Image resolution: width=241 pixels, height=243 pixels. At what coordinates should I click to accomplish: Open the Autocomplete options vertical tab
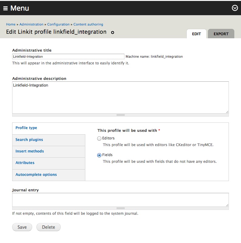[36, 175]
